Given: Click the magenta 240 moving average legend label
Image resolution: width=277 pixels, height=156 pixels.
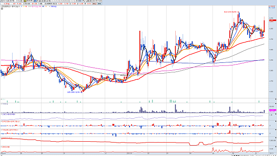Looking at the screenshot, I should pos(36,6).
